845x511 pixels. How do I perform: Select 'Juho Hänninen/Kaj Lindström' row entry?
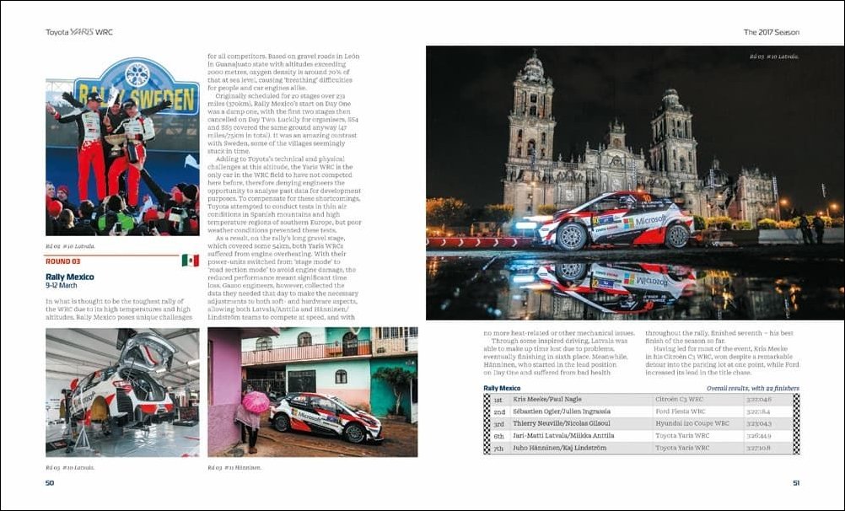[559, 448]
